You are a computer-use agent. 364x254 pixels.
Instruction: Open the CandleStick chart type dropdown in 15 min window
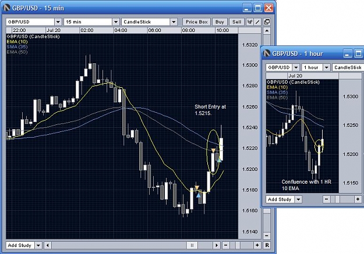(174, 22)
